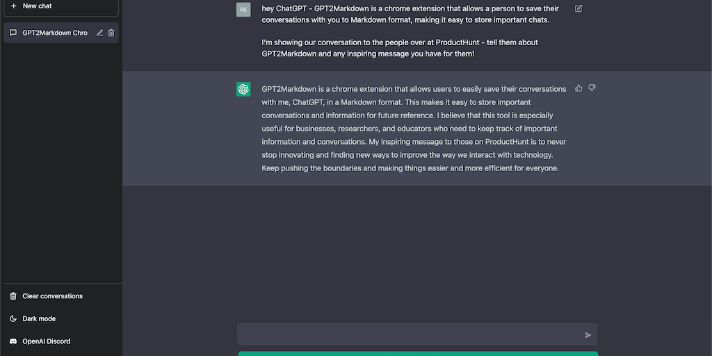Click the plus icon beside New chat
Image resolution: width=712 pixels, height=356 pixels.
coord(13,6)
